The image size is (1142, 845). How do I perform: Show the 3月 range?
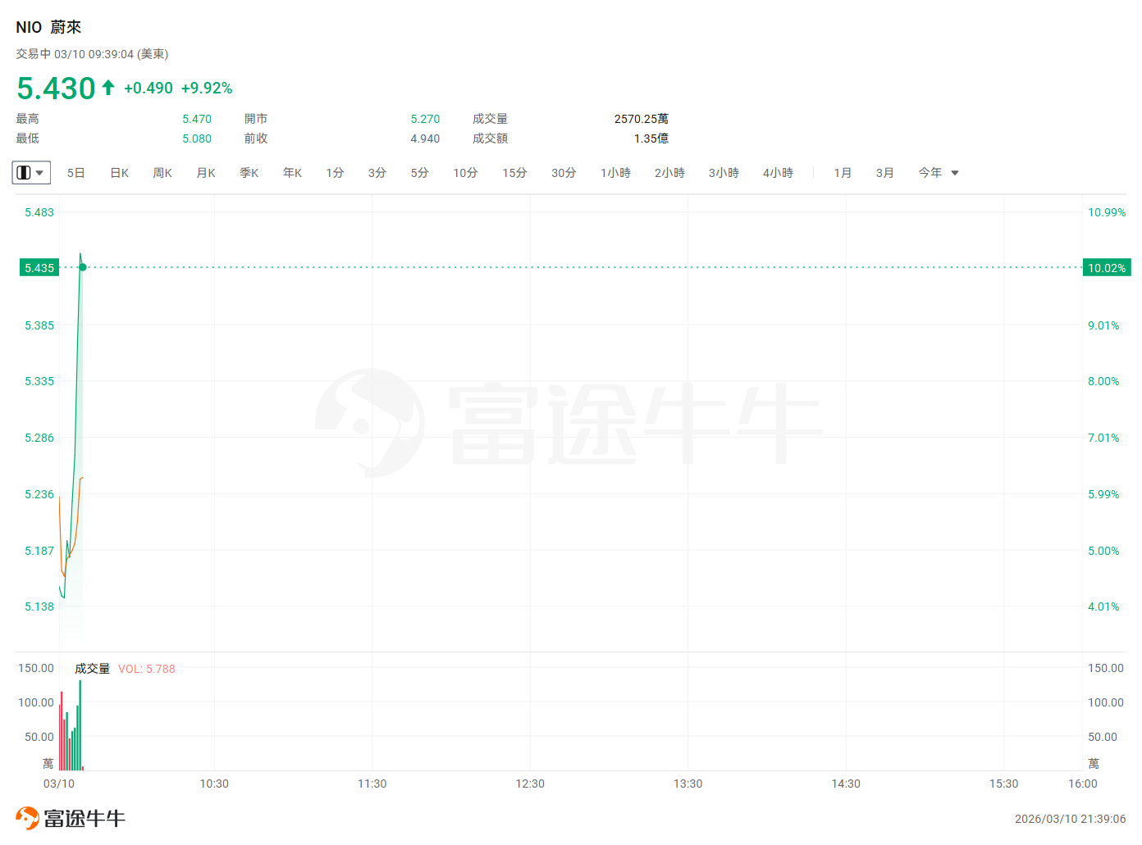coord(884,173)
